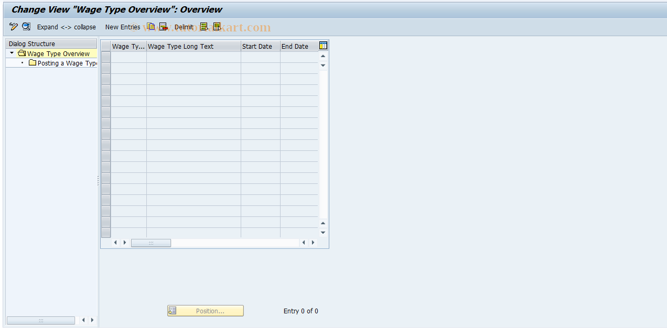Click the Delete row icon
Screen dimensions: 667x328
click(x=164, y=27)
